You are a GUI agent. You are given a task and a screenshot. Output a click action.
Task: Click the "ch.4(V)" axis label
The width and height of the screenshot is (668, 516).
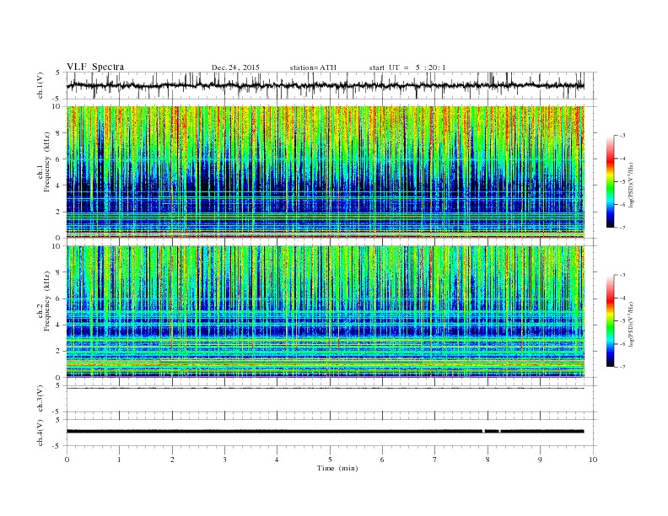pos(40,433)
